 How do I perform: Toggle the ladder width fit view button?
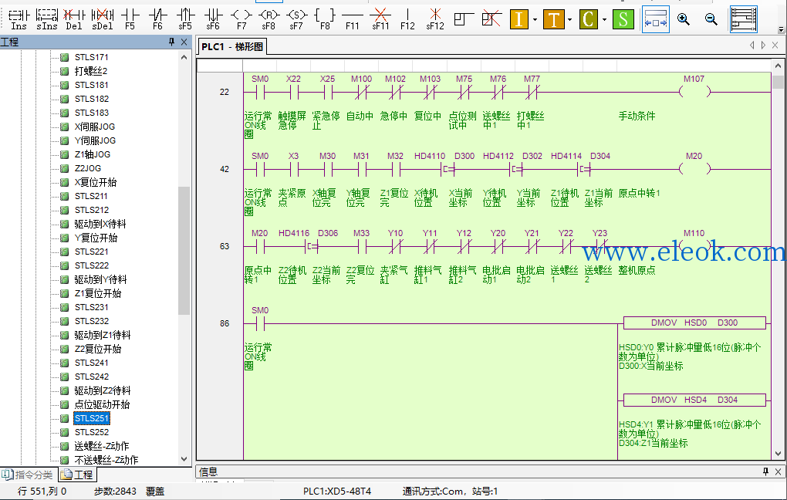(x=656, y=19)
